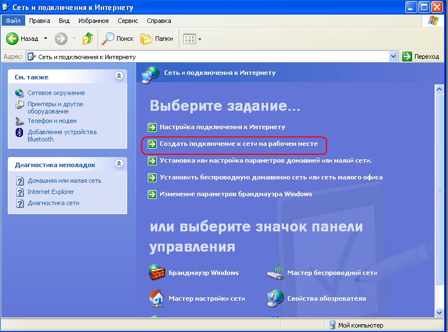Click the Windows Firewall brick wall icon
This screenshot has width=448, height=332.
point(156,272)
